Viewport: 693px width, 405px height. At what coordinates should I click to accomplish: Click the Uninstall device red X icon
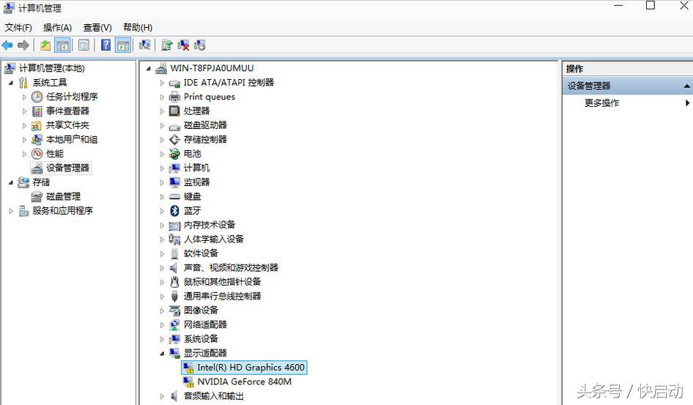point(183,45)
